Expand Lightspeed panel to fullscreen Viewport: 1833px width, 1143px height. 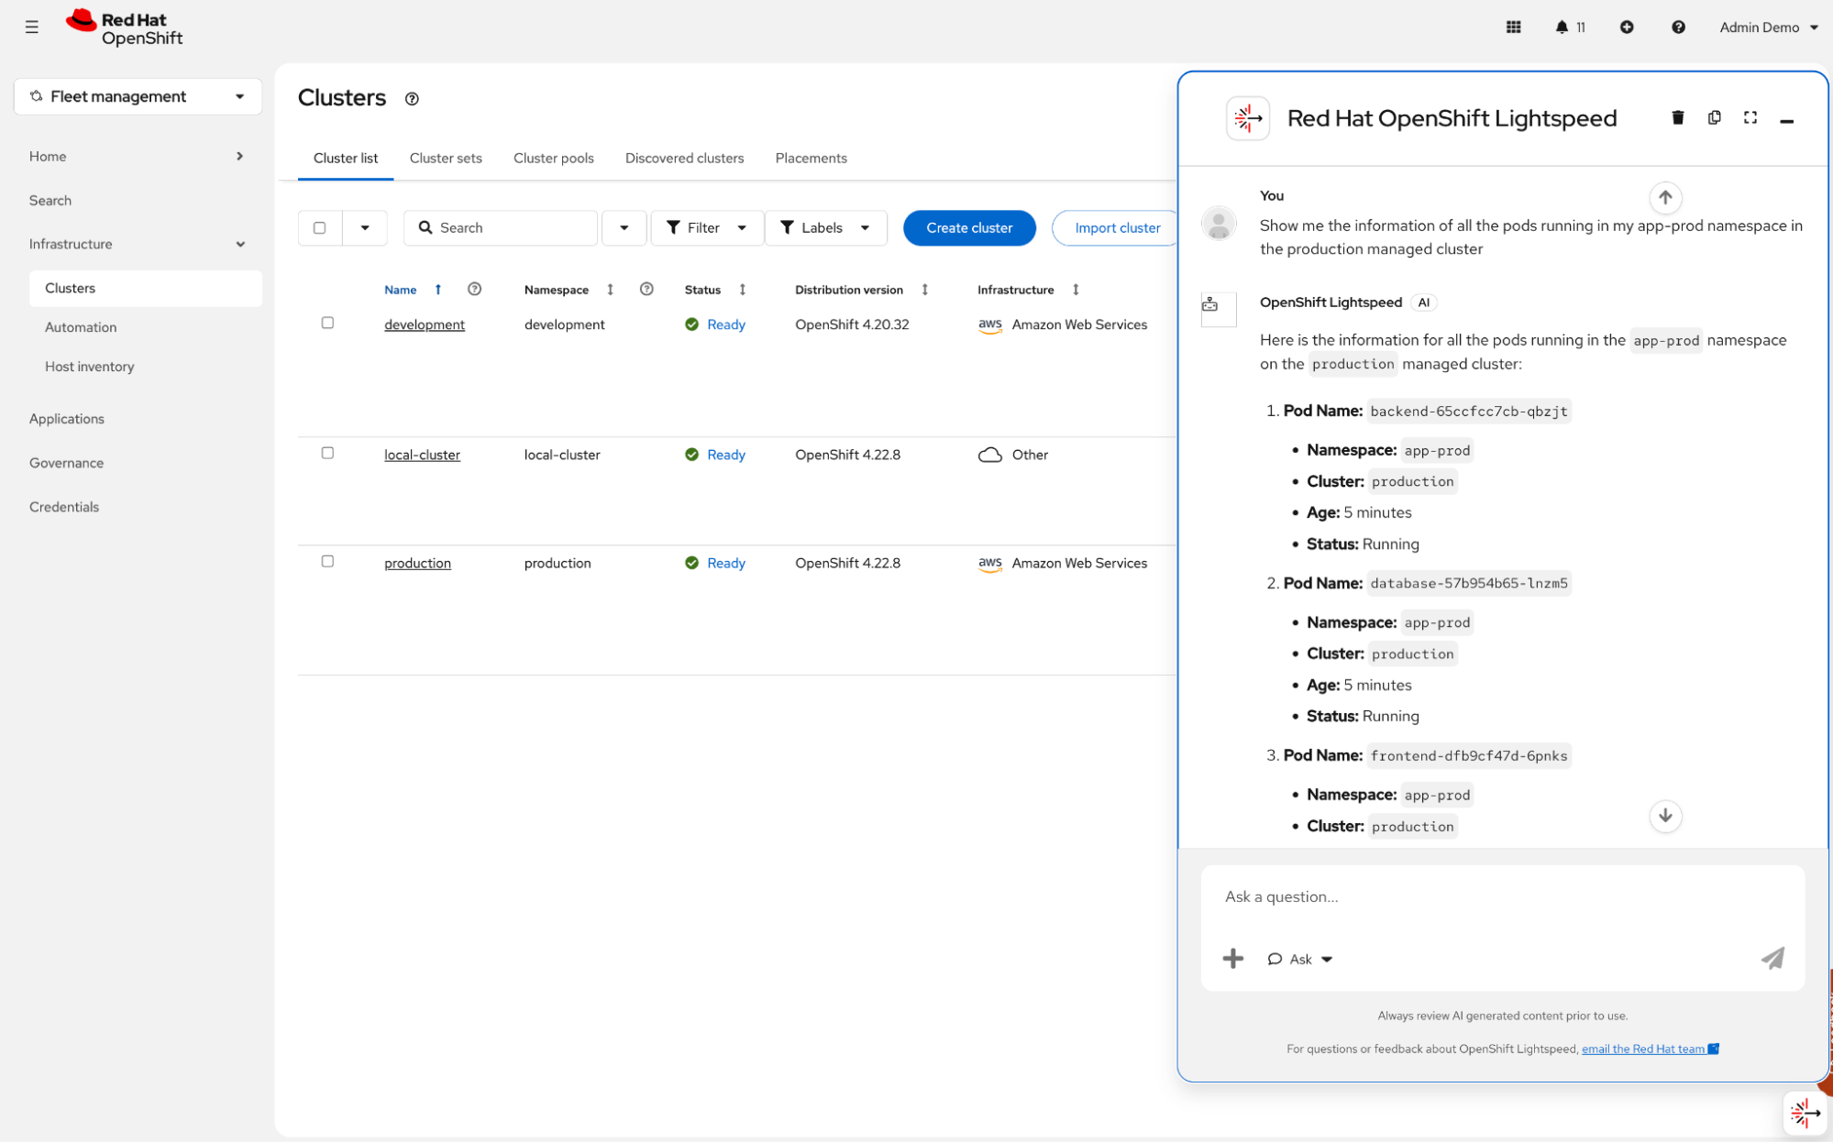pos(1750,118)
